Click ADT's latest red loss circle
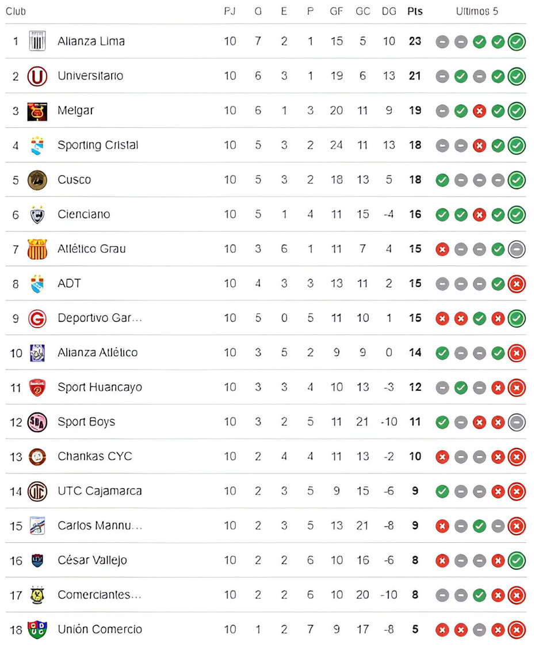Screen dimensions: 535x647 click(517, 284)
